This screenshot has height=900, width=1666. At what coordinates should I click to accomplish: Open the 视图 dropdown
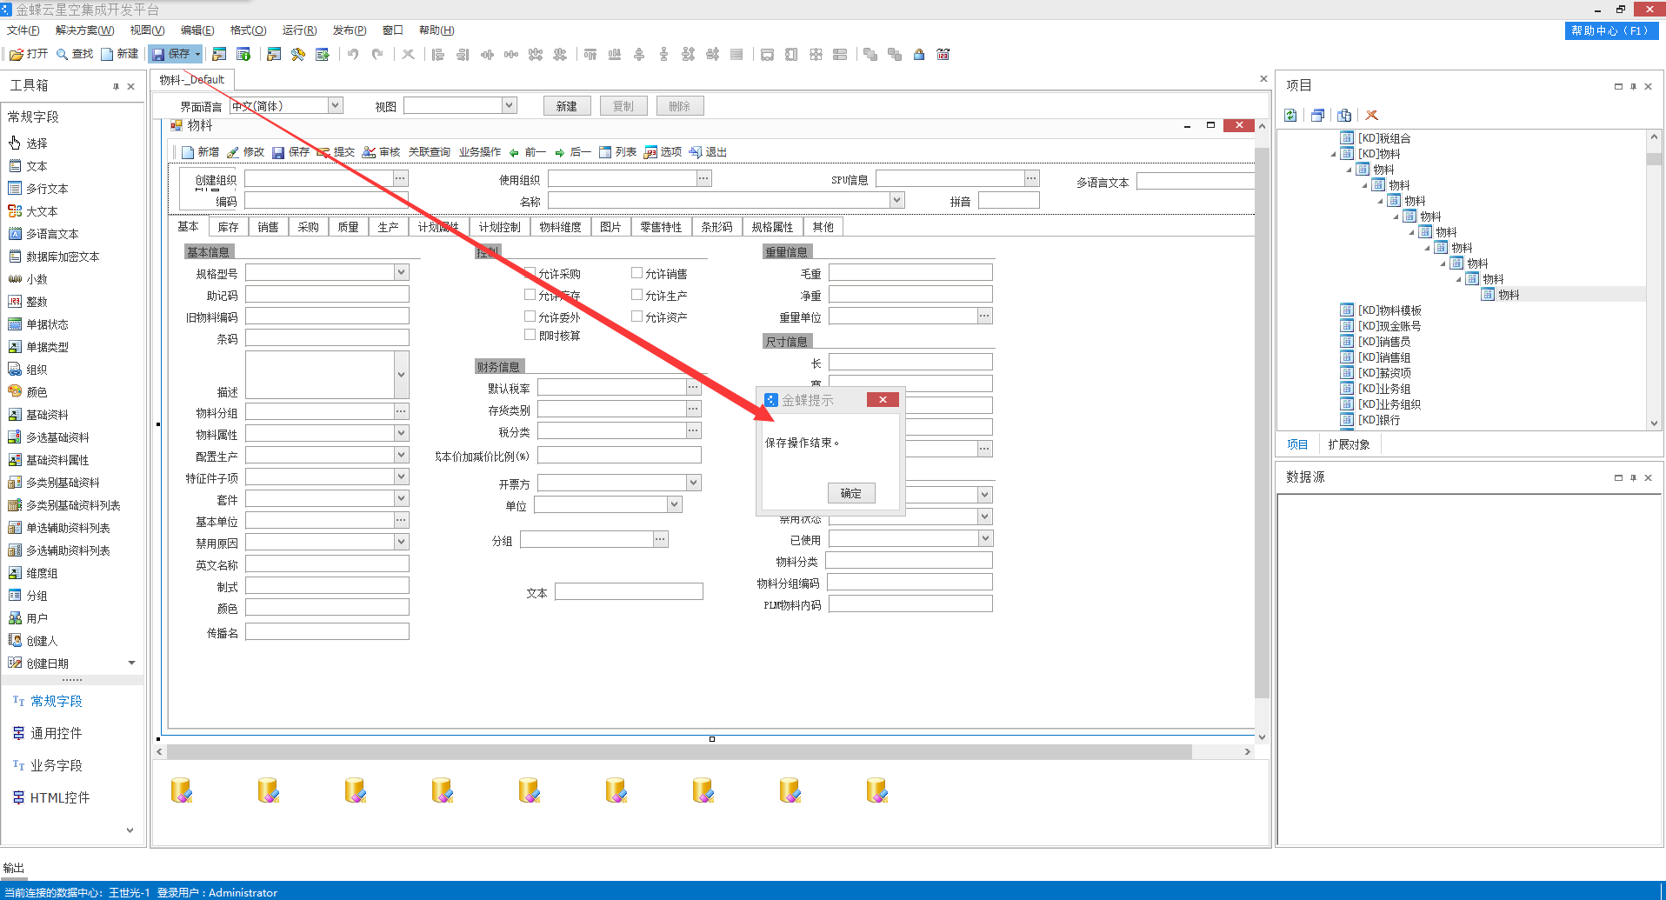[510, 105]
